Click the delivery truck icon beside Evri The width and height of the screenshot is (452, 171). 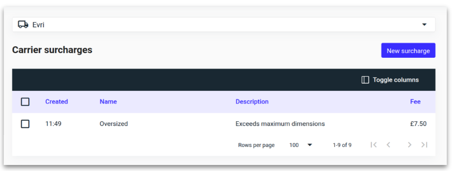coord(23,25)
